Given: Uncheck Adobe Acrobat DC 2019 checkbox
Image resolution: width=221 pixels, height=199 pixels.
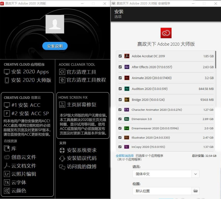Looking at the screenshot, I should point(120,56).
